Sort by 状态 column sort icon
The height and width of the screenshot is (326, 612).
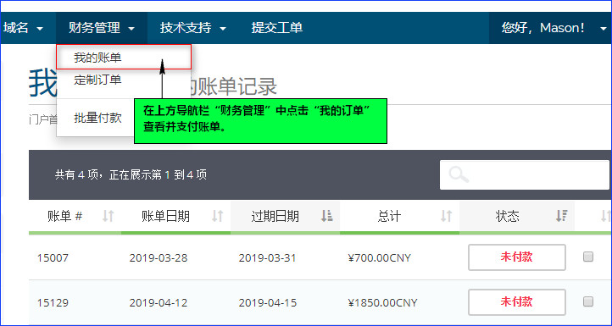562,216
